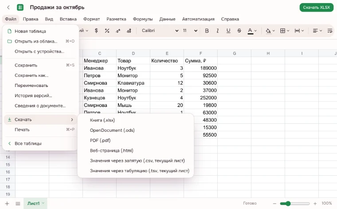Increase decimal places icon
This screenshot has height=209, width=337.
129,31
